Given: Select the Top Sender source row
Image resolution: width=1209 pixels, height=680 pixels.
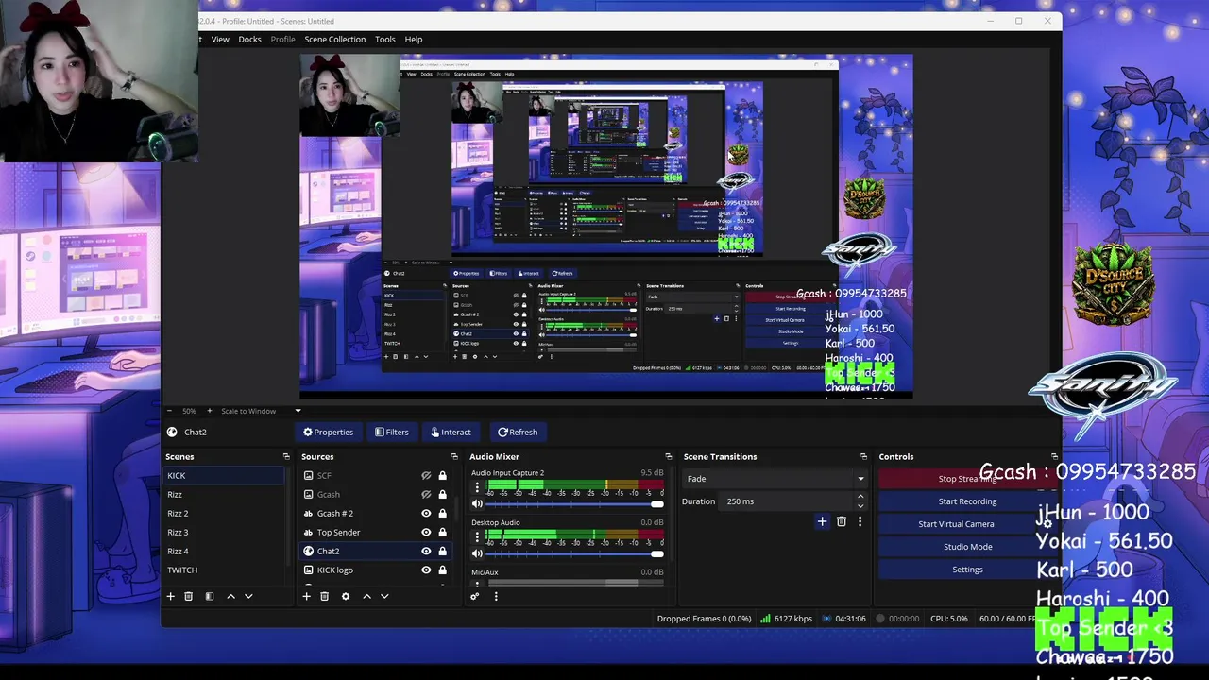Looking at the screenshot, I should point(375,533).
